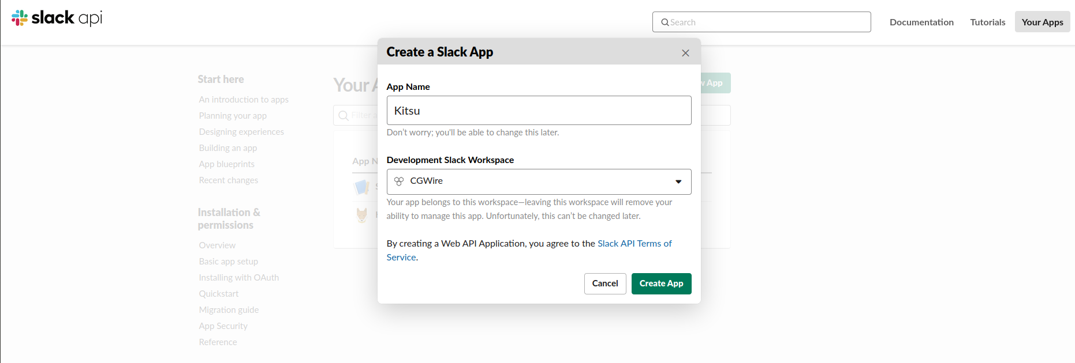
Task: Click the App Name text field
Action: click(538, 111)
